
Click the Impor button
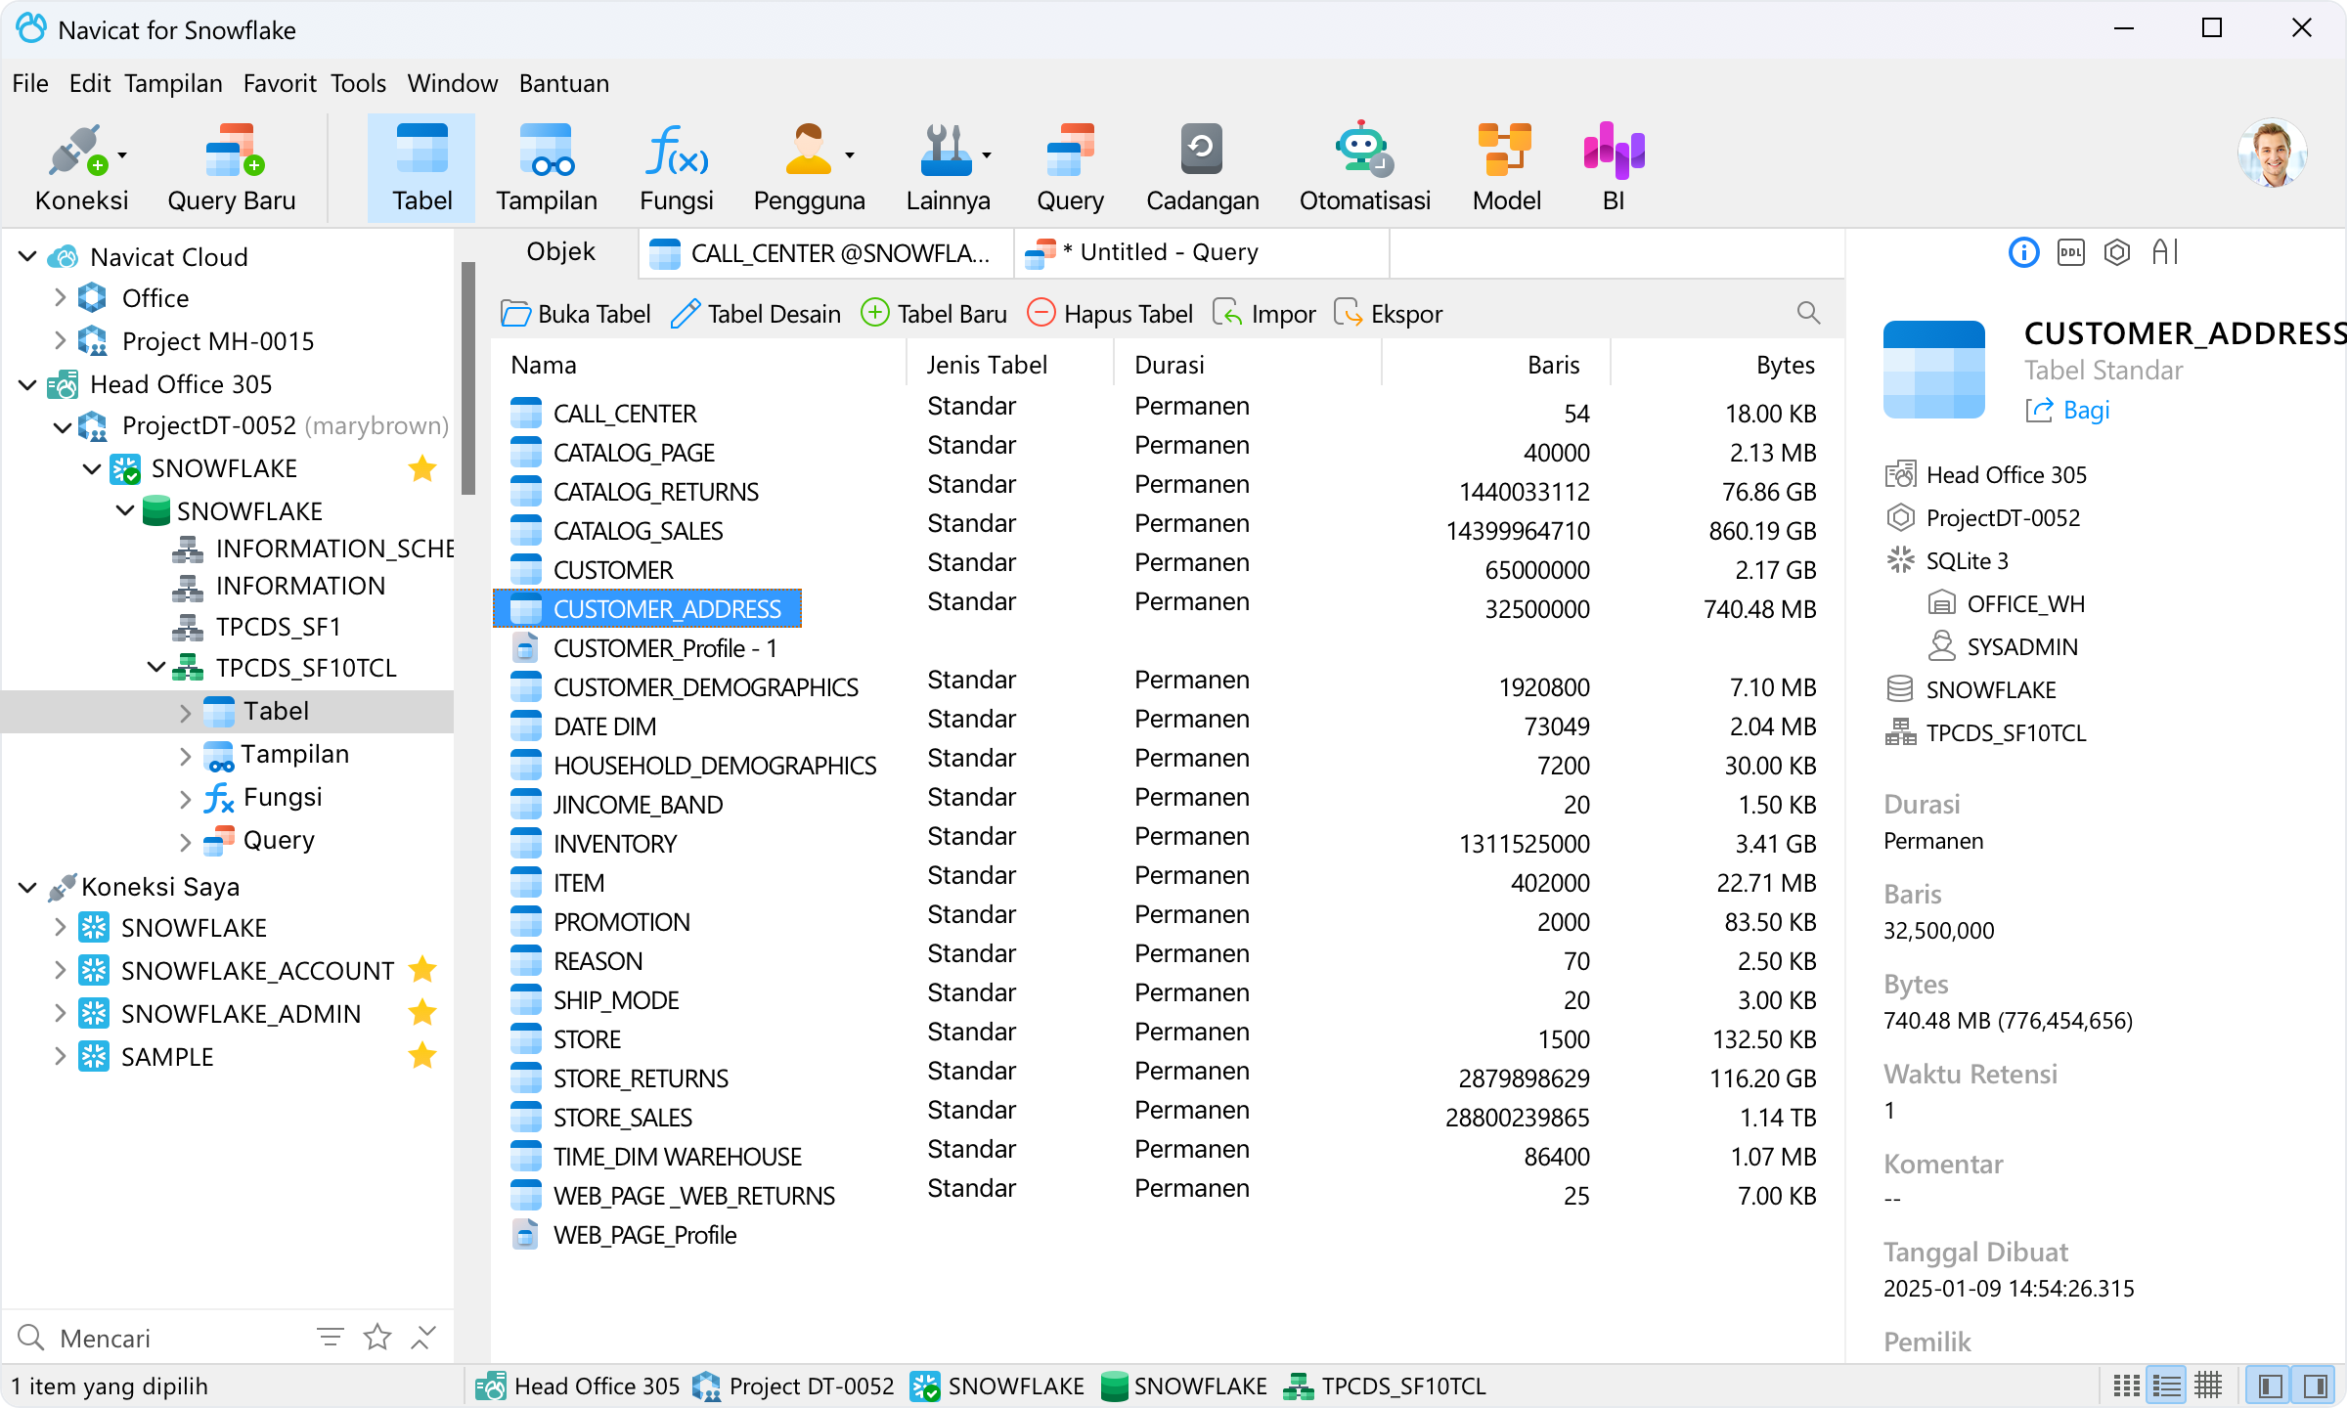point(1263,314)
